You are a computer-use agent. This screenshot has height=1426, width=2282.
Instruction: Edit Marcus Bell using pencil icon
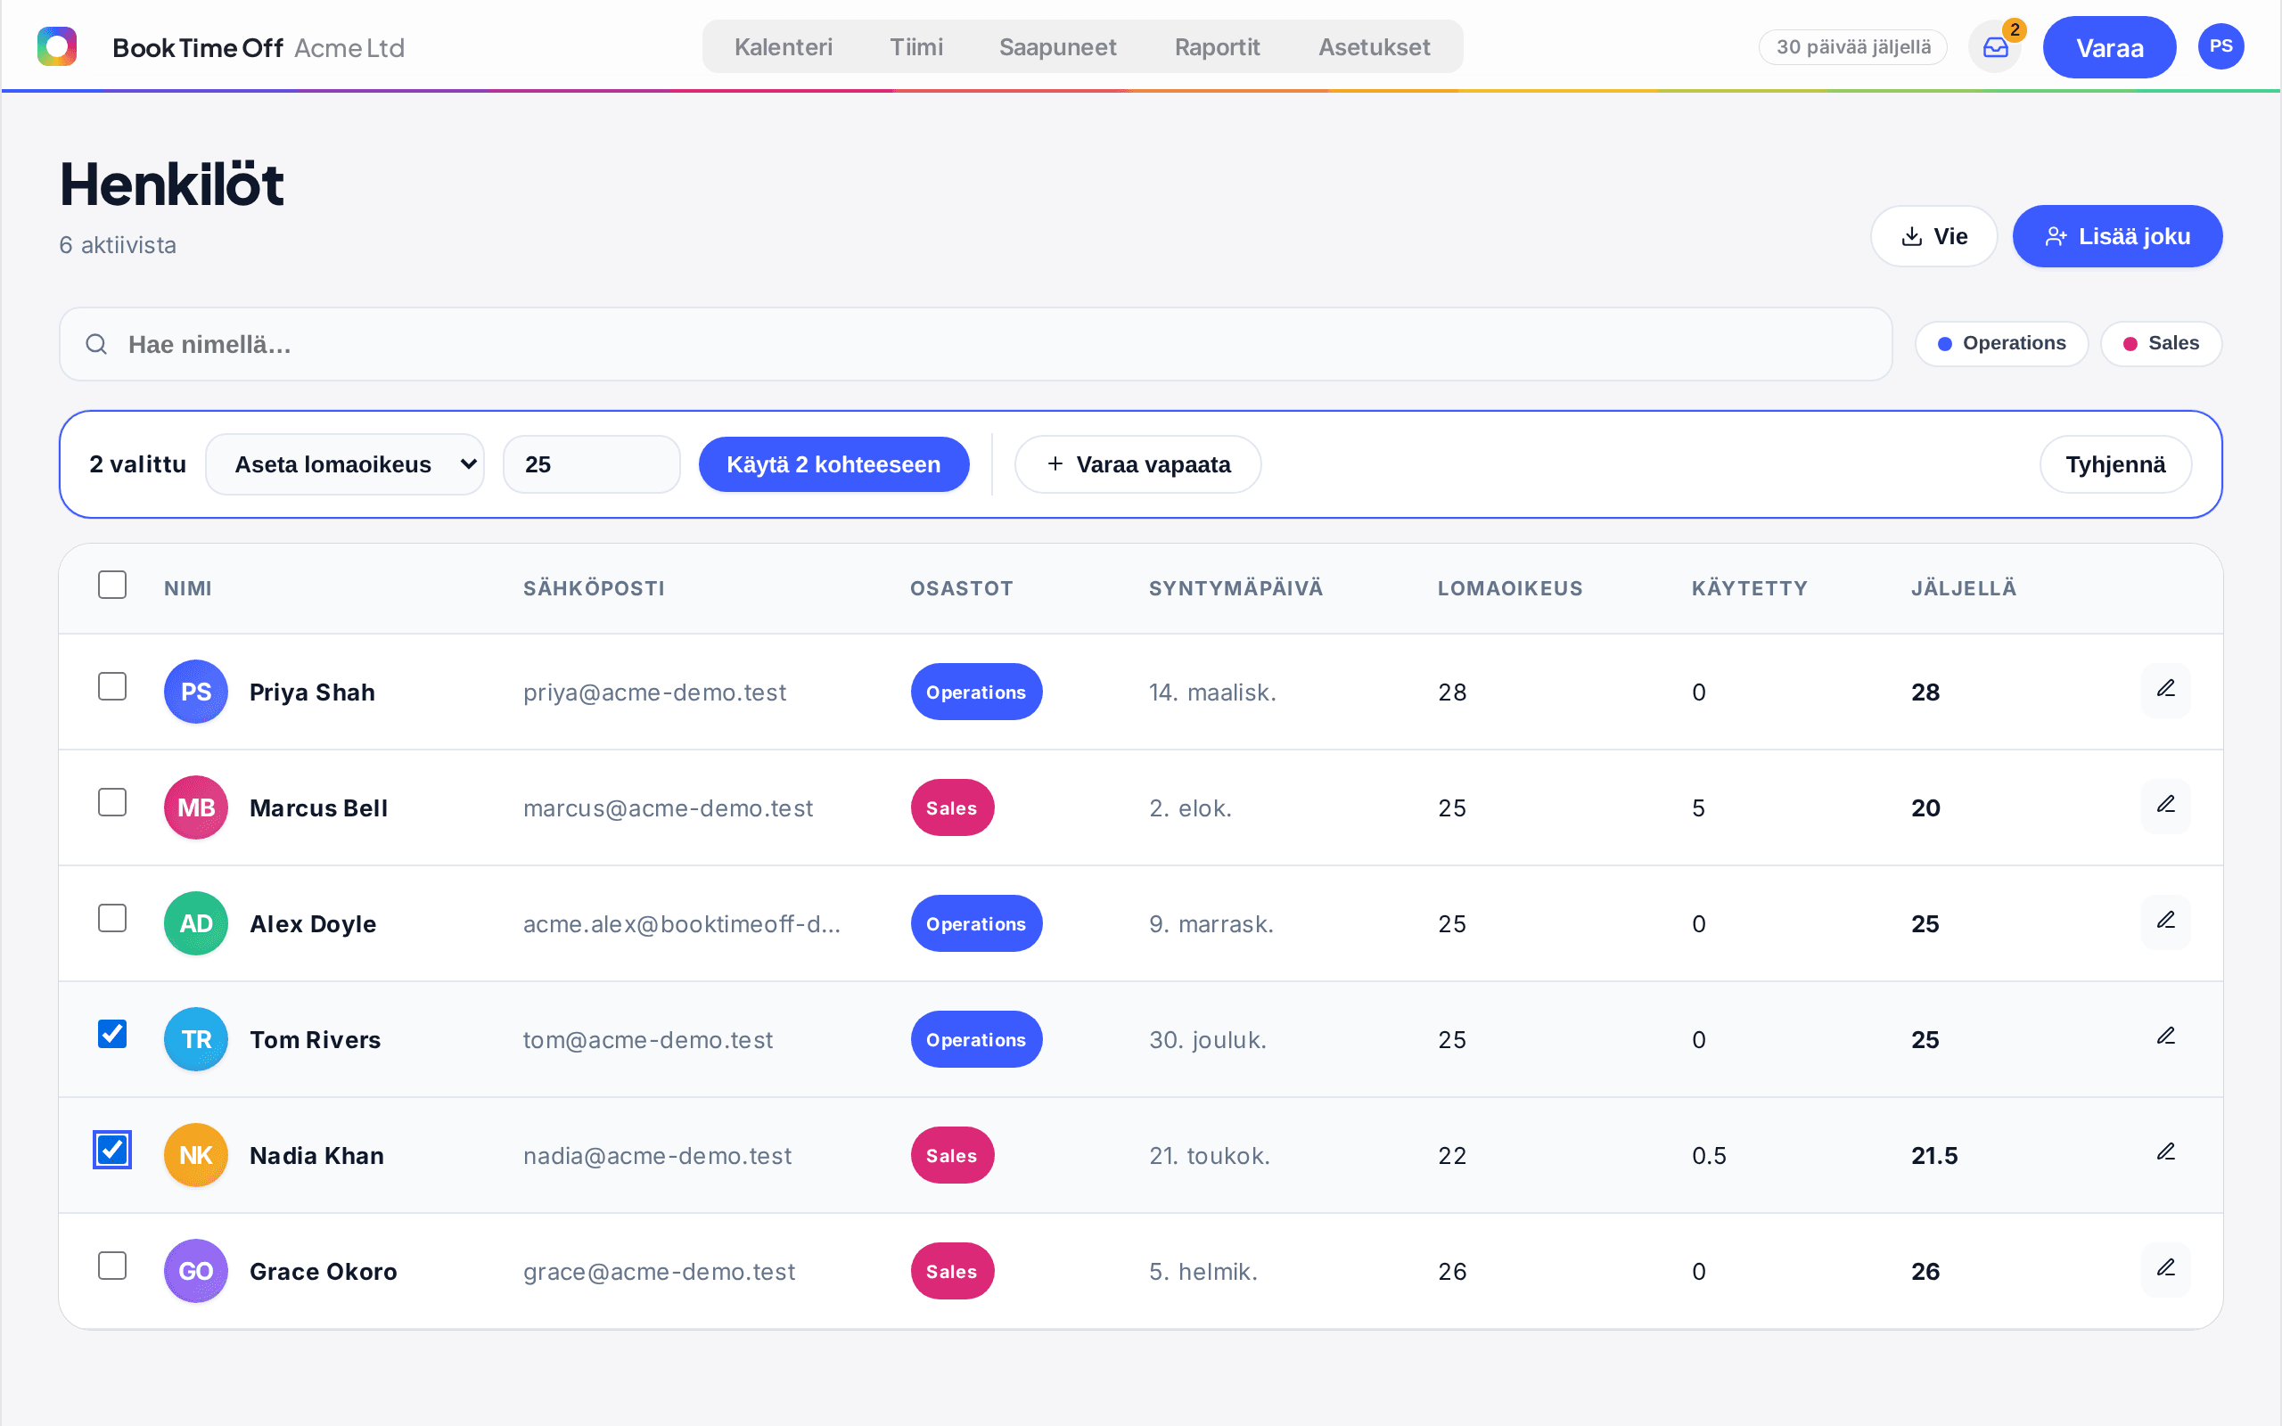[x=2165, y=807]
